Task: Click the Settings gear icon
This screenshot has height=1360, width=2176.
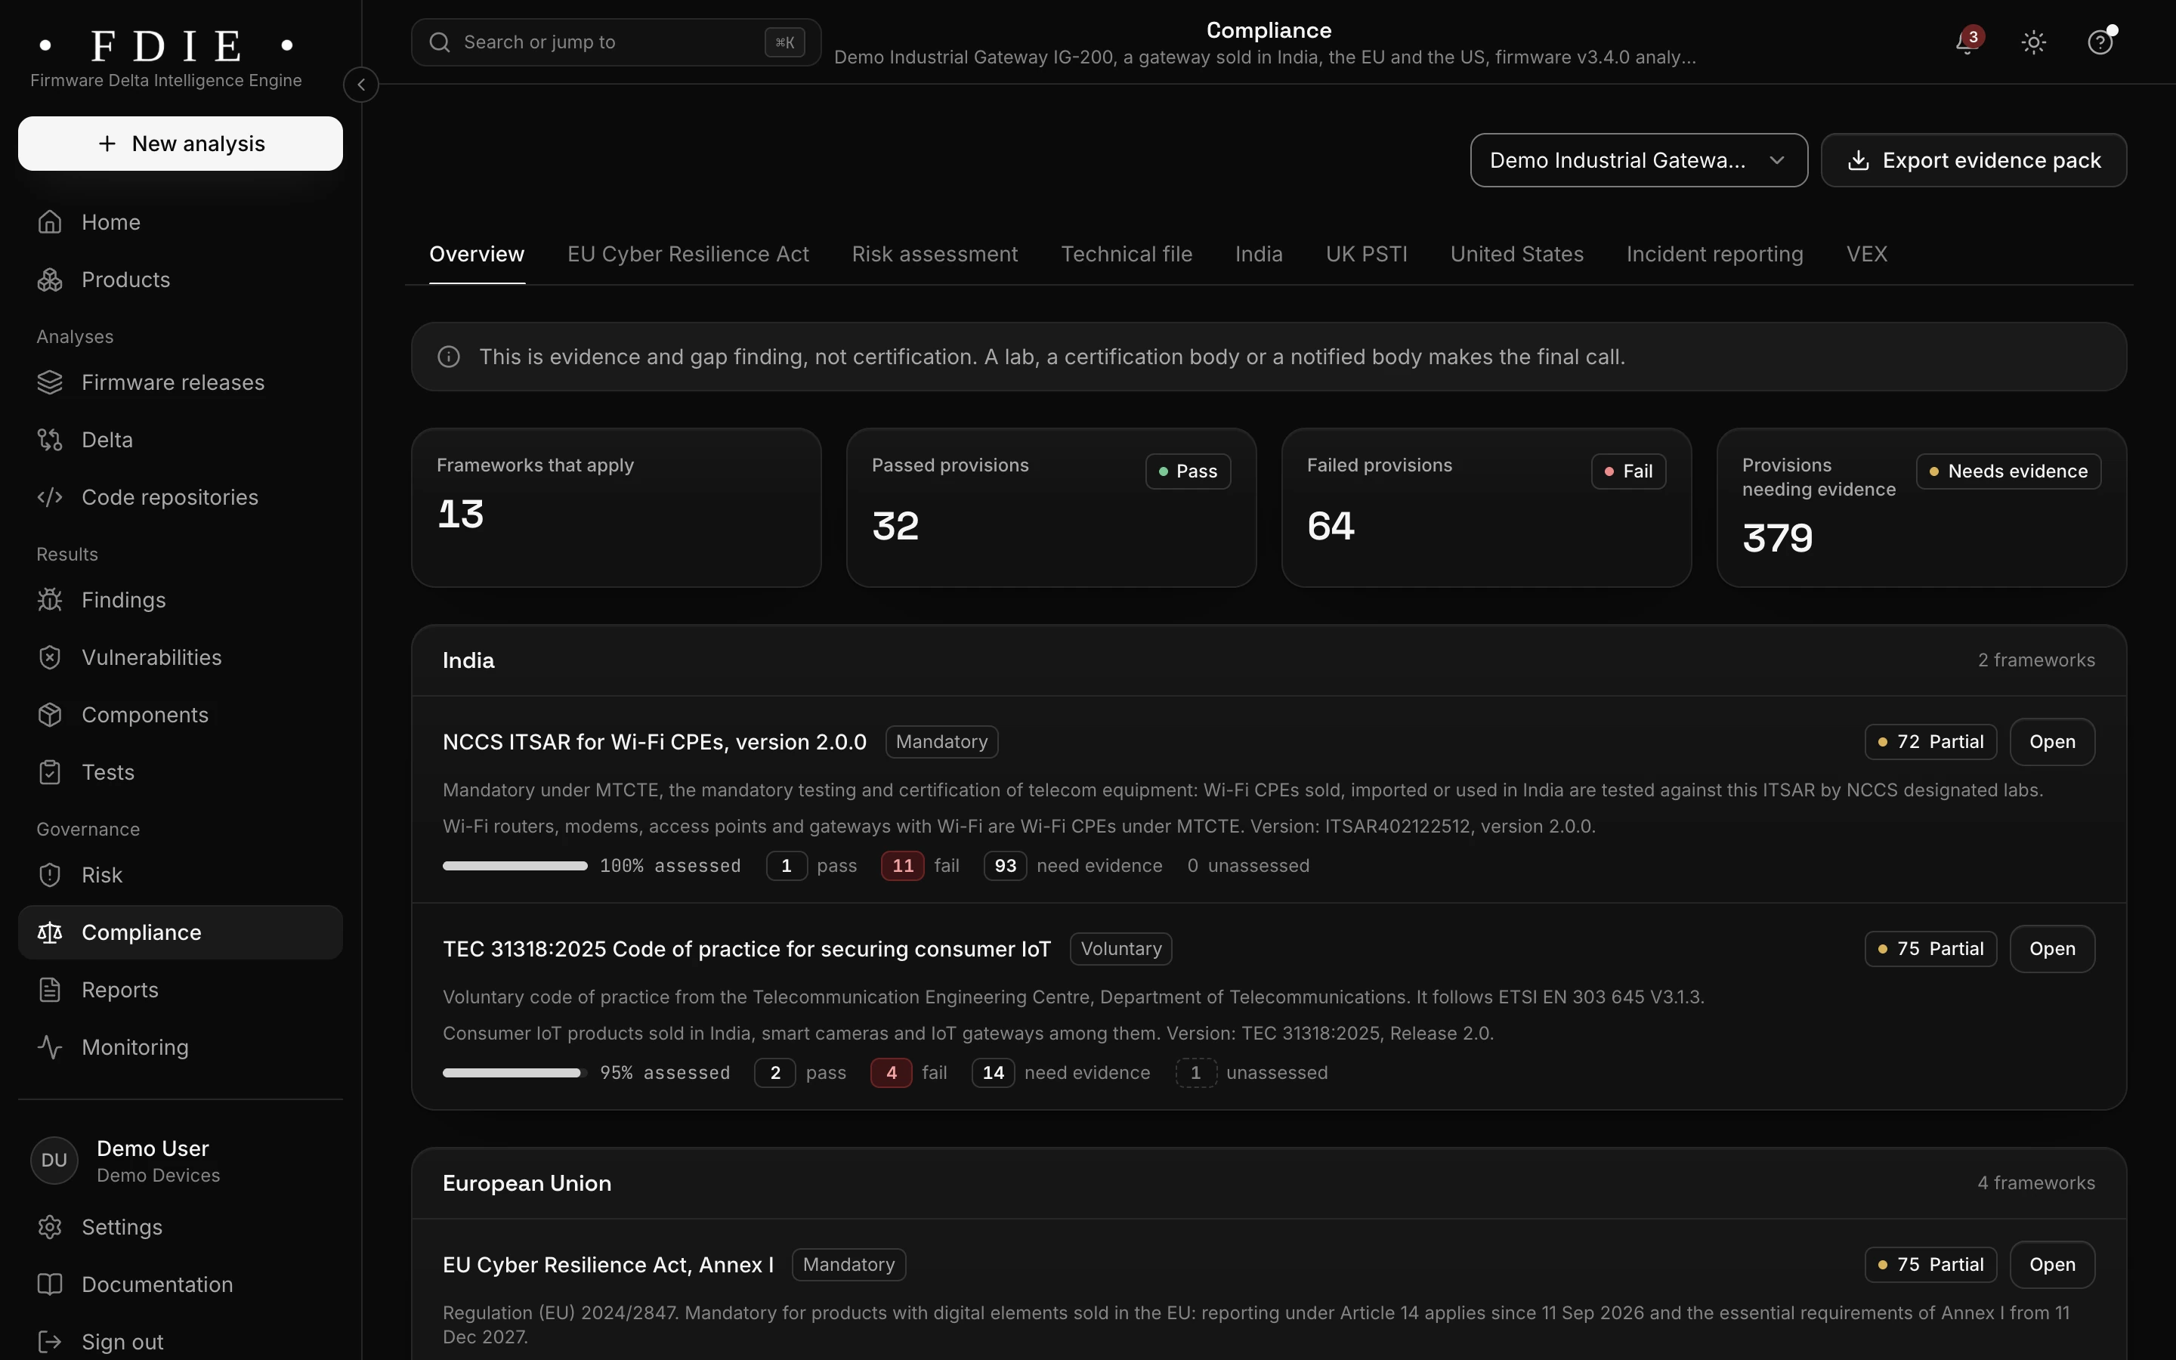Action: (x=49, y=1228)
